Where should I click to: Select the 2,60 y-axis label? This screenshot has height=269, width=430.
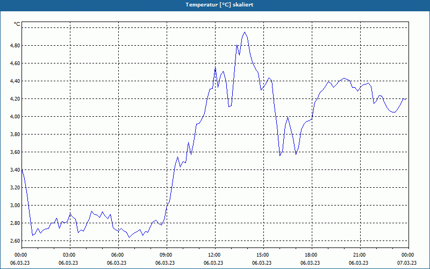pos(15,240)
